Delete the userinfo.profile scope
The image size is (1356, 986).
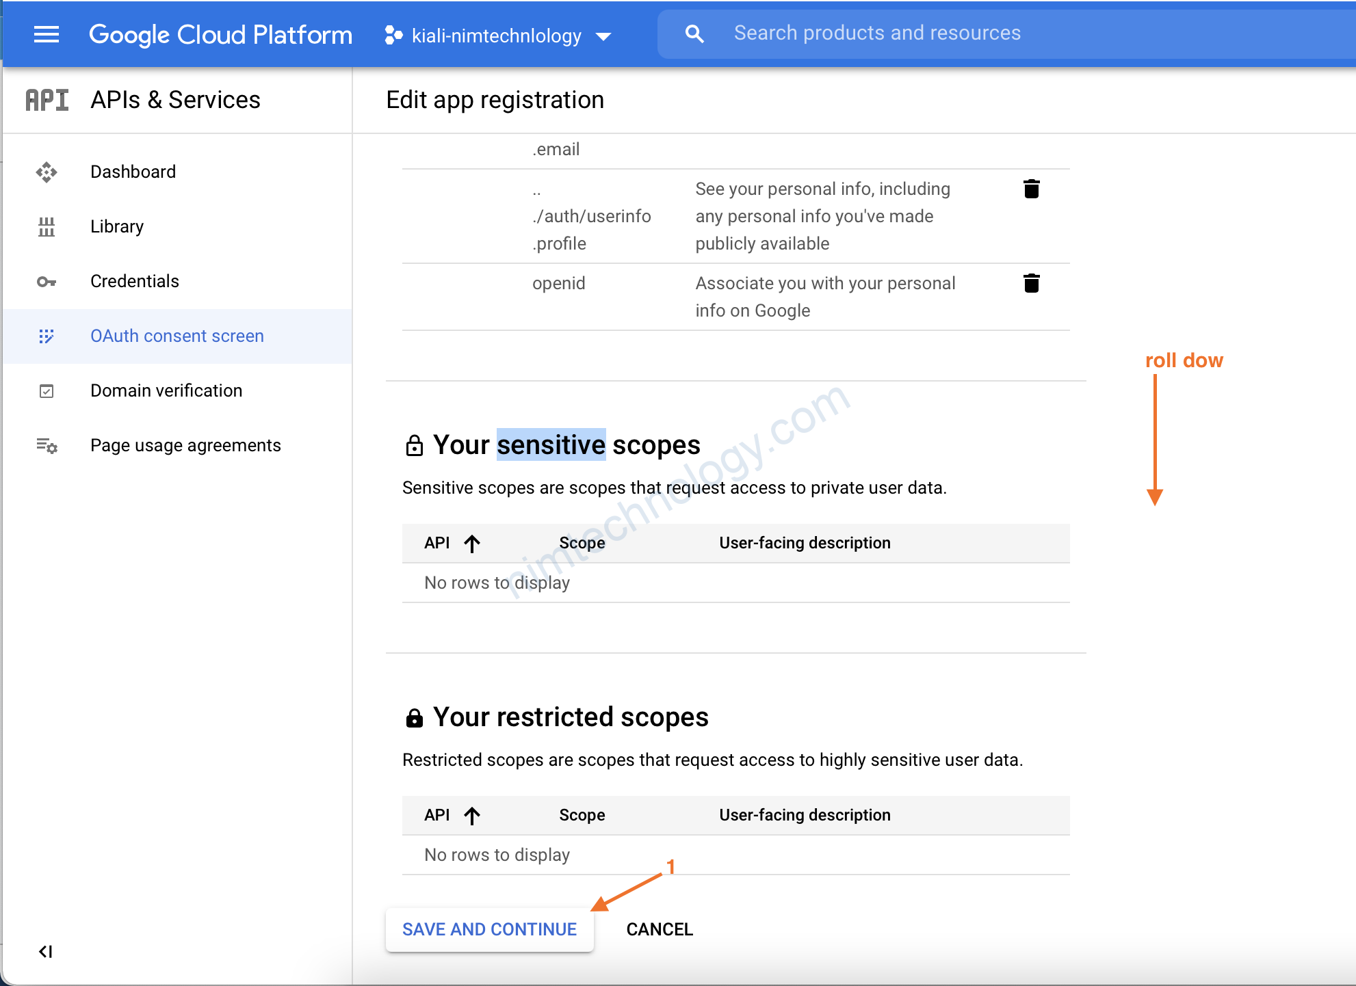tap(1031, 189)
